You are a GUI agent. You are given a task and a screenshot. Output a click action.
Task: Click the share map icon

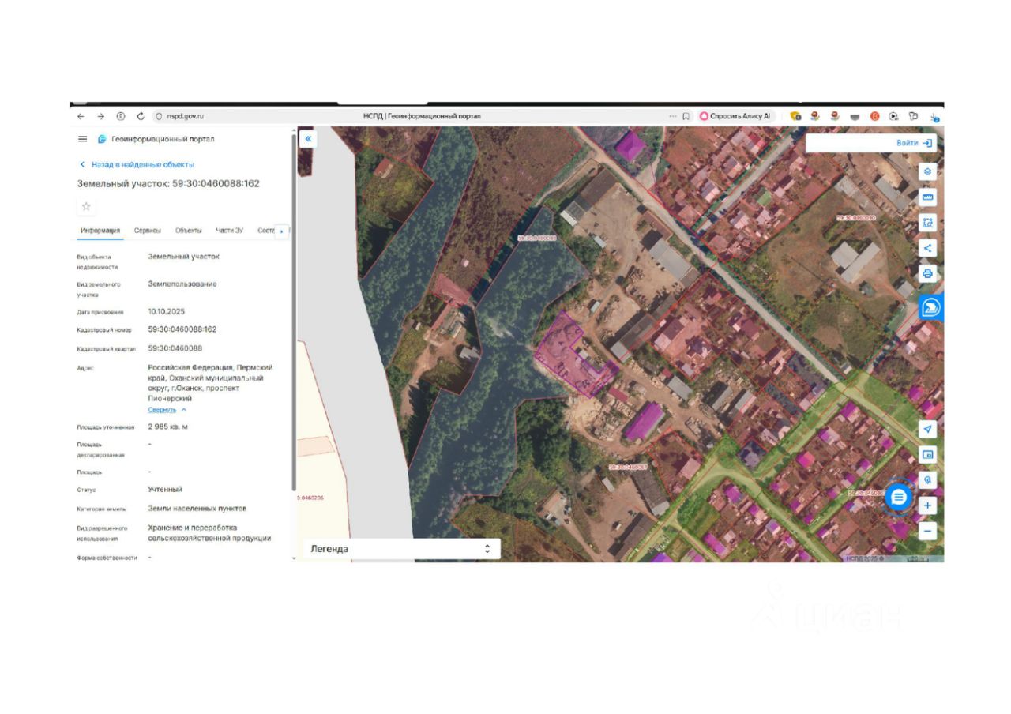(x=928, y=248)
